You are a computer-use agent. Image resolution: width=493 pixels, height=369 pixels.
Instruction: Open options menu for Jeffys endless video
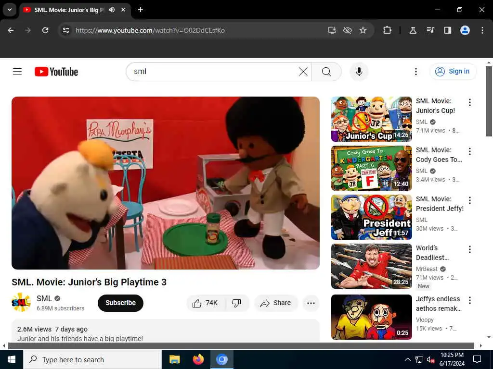point(470,300)
